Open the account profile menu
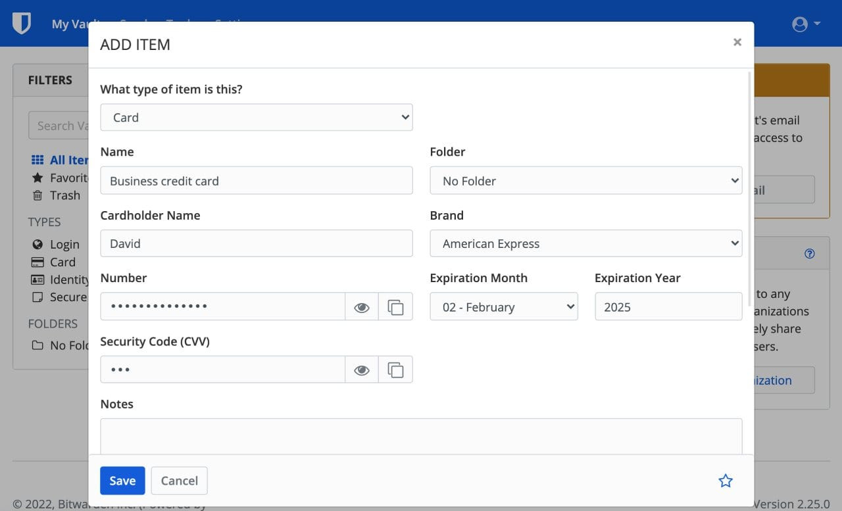Image resolution: width=842 pixels, height=511 pixels. 806,24
